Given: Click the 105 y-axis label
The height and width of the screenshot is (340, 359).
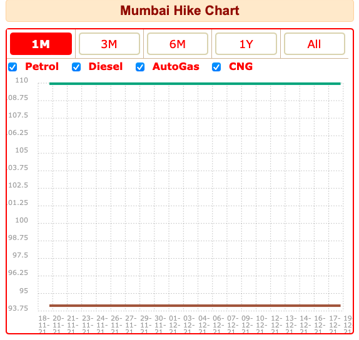Looking at the screenshot, I should pos(21,150).
